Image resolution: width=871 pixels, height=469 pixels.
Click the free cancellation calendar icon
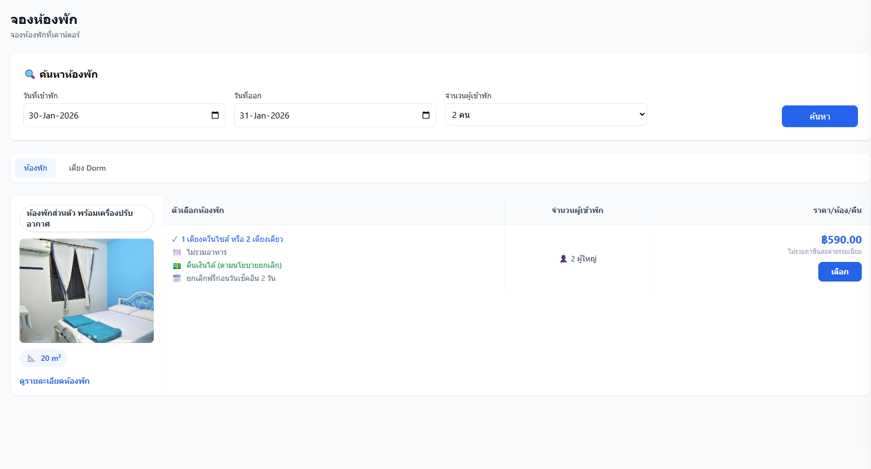point(177,279)
